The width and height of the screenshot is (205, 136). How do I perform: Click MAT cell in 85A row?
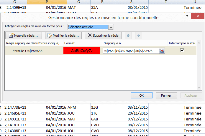[x=79, y=7]
